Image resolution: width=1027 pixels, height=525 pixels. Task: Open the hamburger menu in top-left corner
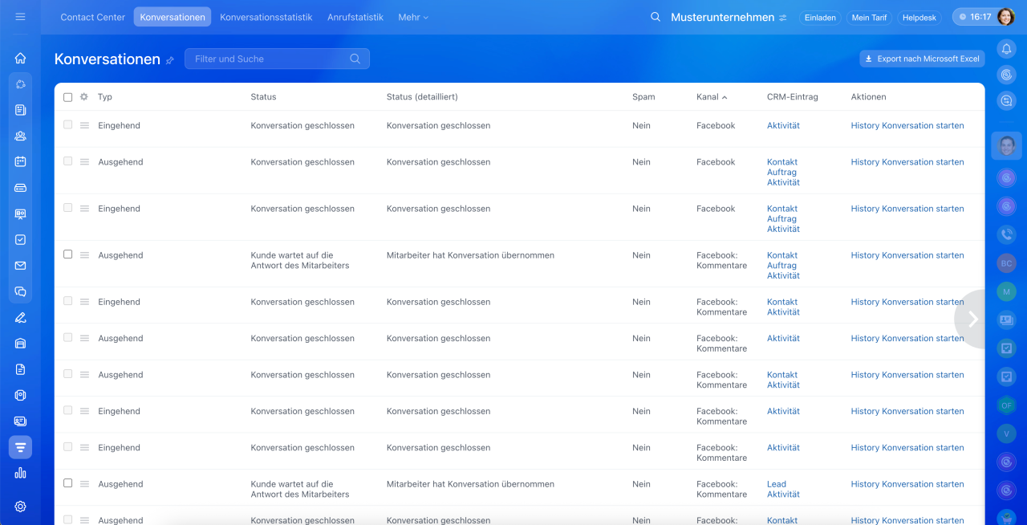[20, 17]
